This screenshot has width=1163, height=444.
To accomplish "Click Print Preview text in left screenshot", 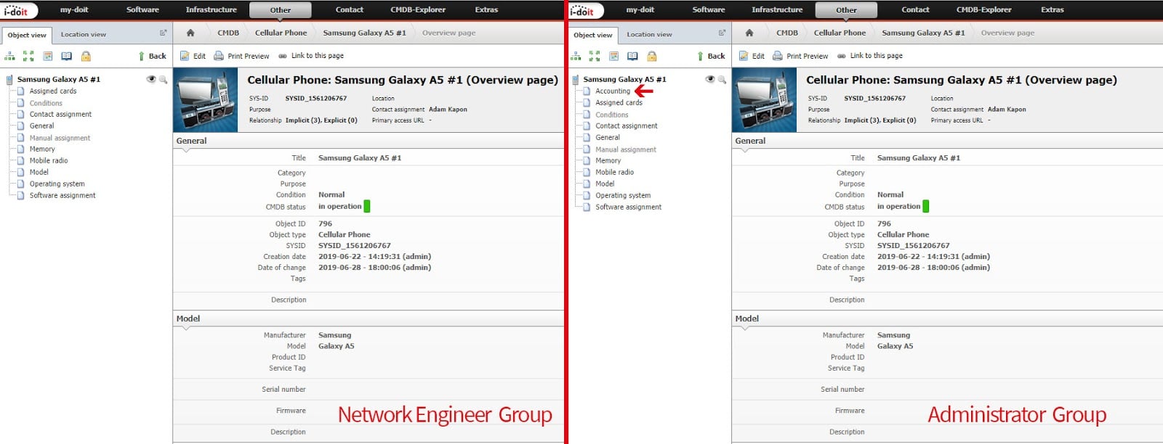I will (249, 56).
